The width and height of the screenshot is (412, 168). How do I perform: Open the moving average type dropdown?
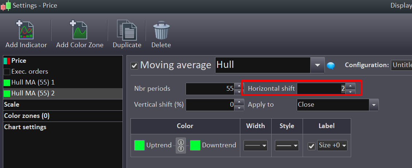[x=317, y=65]
